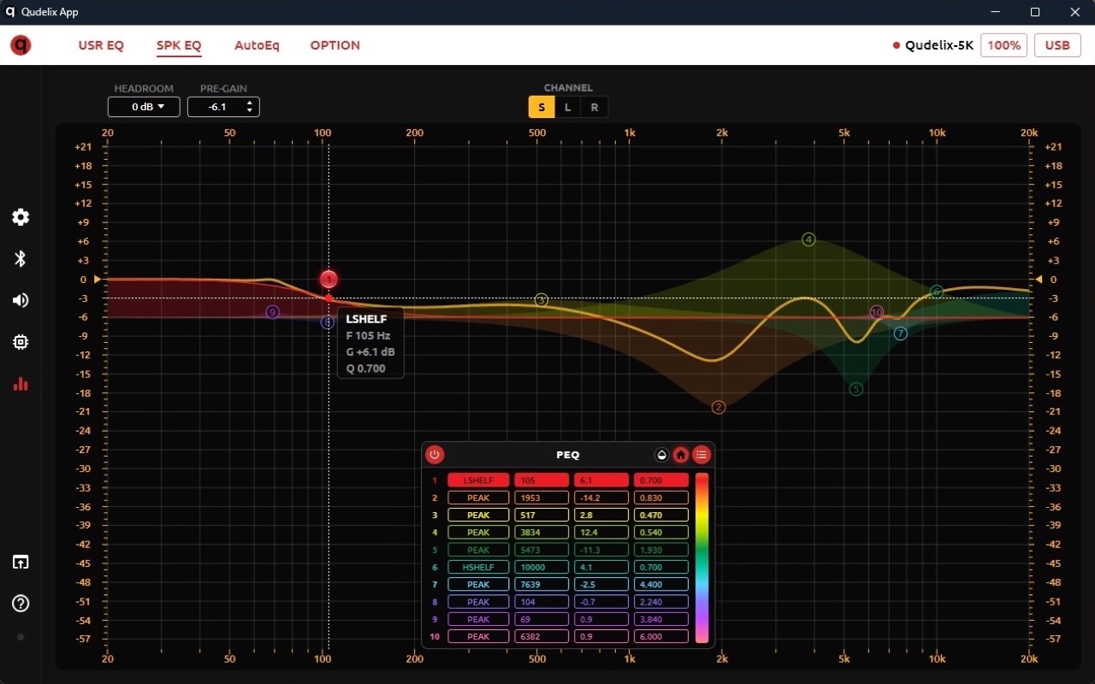Open the HSHELF filter type for band 6

(x=478, y=567)
